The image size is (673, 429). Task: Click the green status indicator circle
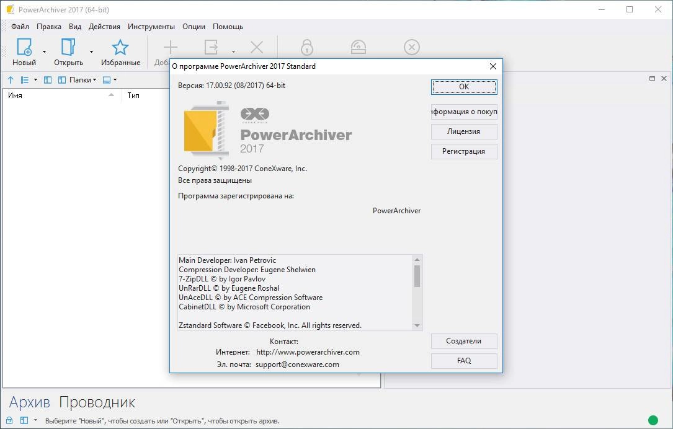coord(653,420)
